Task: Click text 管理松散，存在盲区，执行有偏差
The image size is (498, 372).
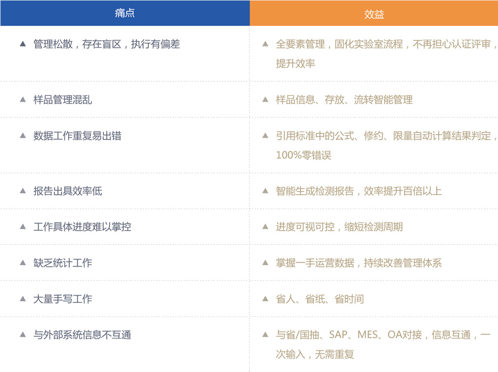Action: (107, 44)
